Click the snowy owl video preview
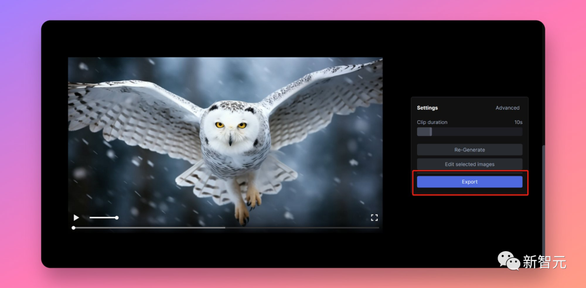 click(225, 145)
